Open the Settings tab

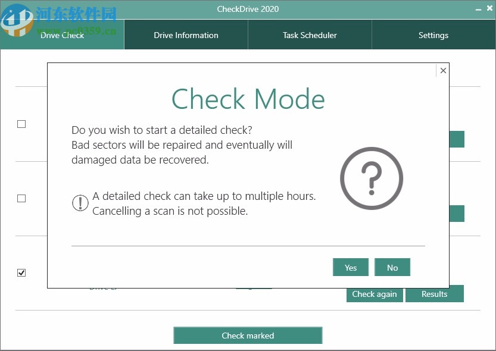tap(433, 35)
